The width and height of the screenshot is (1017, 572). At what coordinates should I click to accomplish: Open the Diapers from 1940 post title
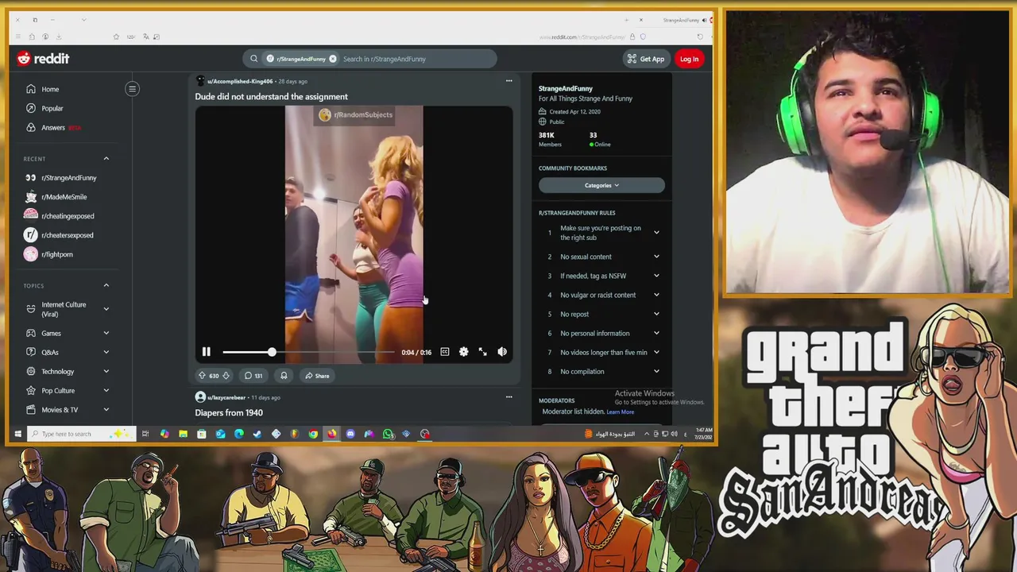229,412
